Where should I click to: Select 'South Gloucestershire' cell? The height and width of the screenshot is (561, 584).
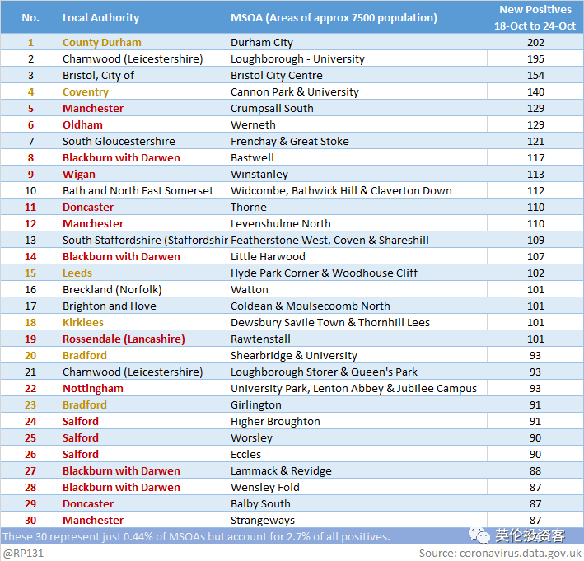click(119, 141)
